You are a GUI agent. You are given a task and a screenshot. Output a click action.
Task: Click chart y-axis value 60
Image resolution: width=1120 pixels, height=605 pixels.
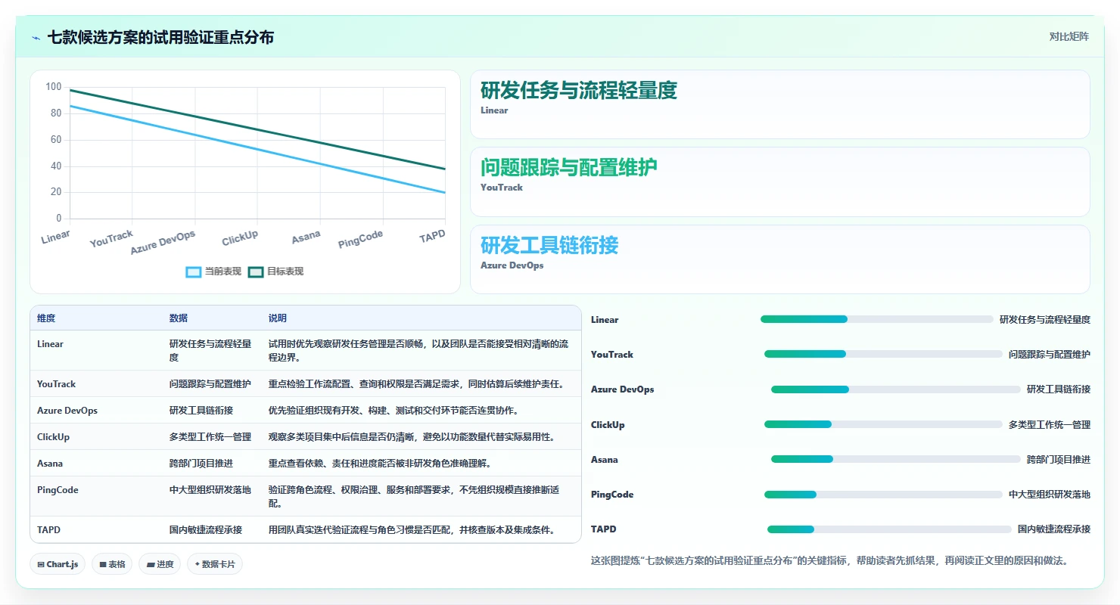point(56,140)
